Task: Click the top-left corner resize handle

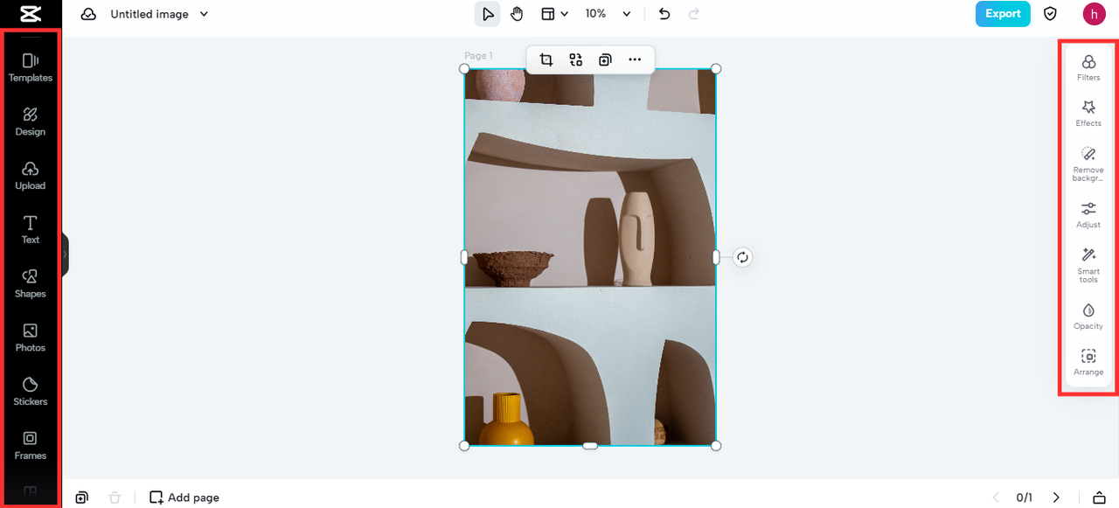Action: pyautogui.click(x=464, y=68)
